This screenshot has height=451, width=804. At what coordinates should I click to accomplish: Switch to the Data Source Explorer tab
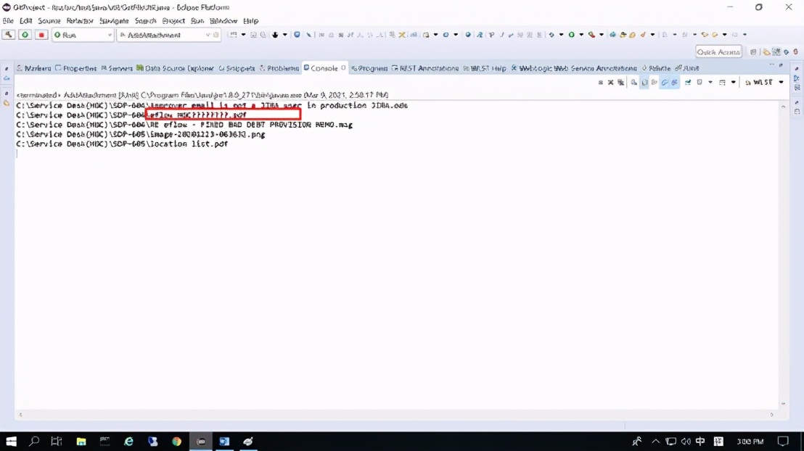click(x=175, y=68)
